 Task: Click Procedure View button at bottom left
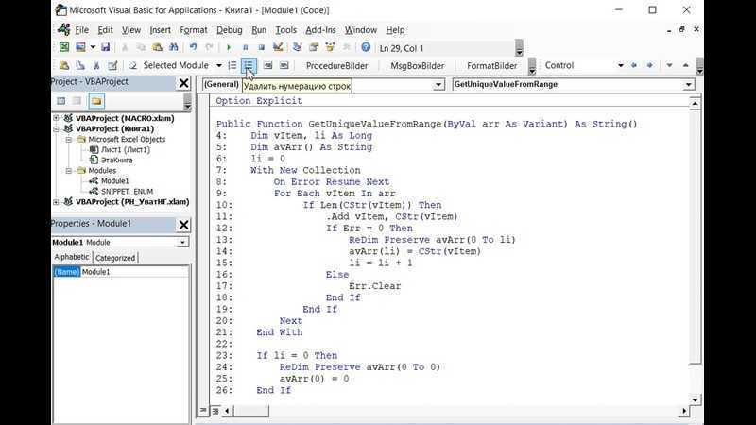tap(203, 411)
